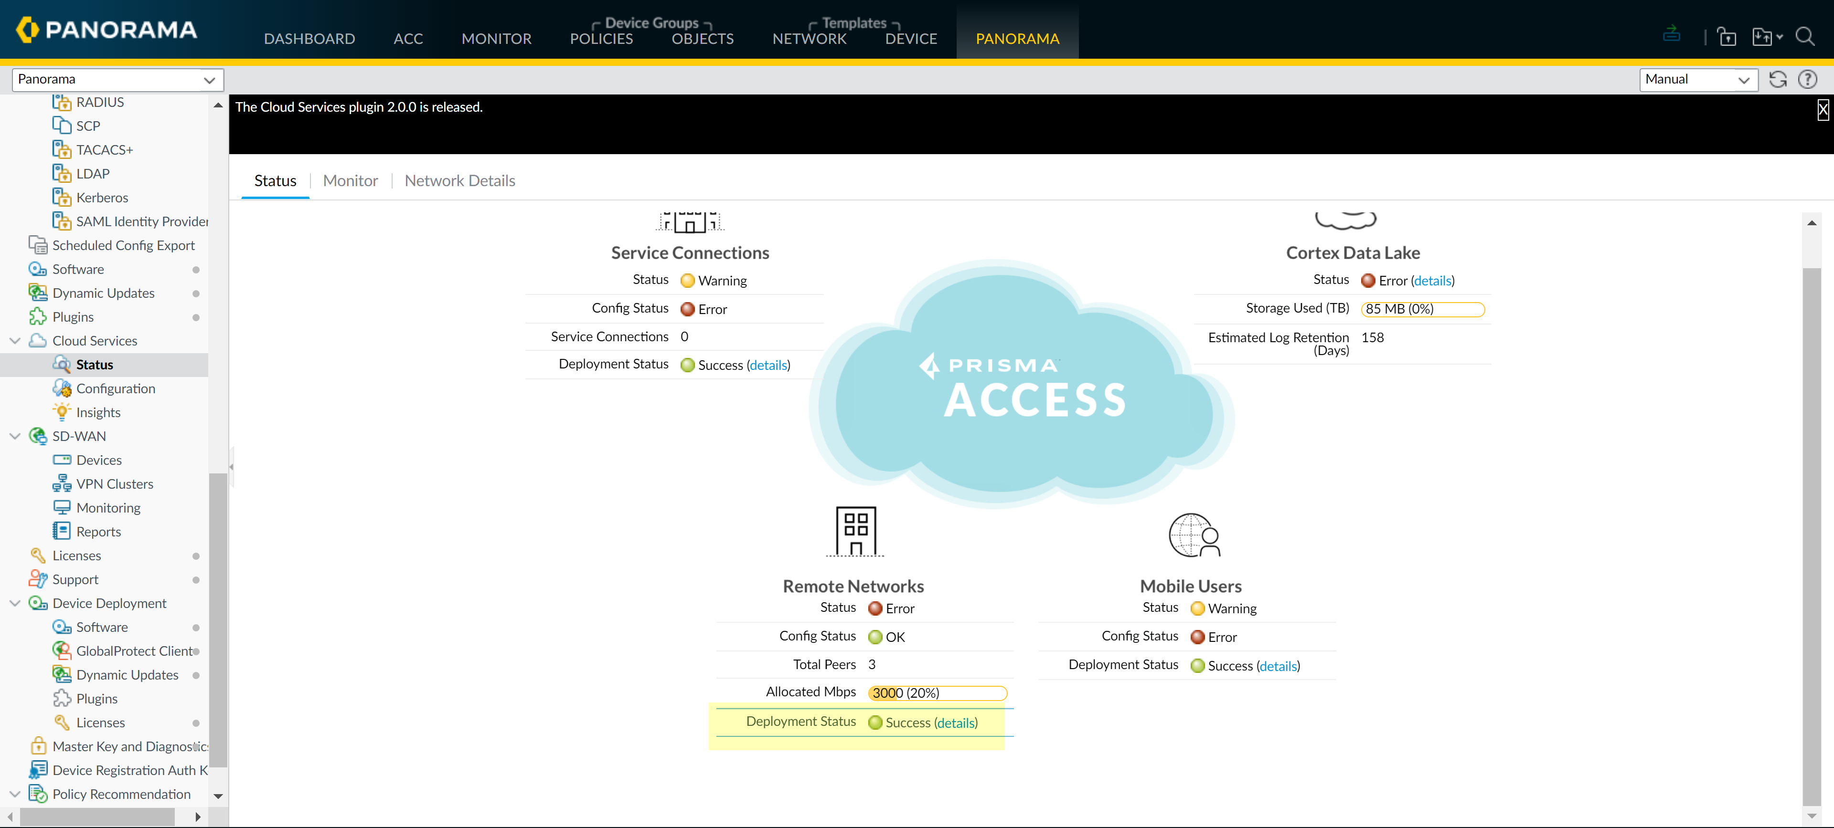The image size is (1834, 828).
Task: Click the Mobile Users globe icon
Action: (x=1194, y=535)
